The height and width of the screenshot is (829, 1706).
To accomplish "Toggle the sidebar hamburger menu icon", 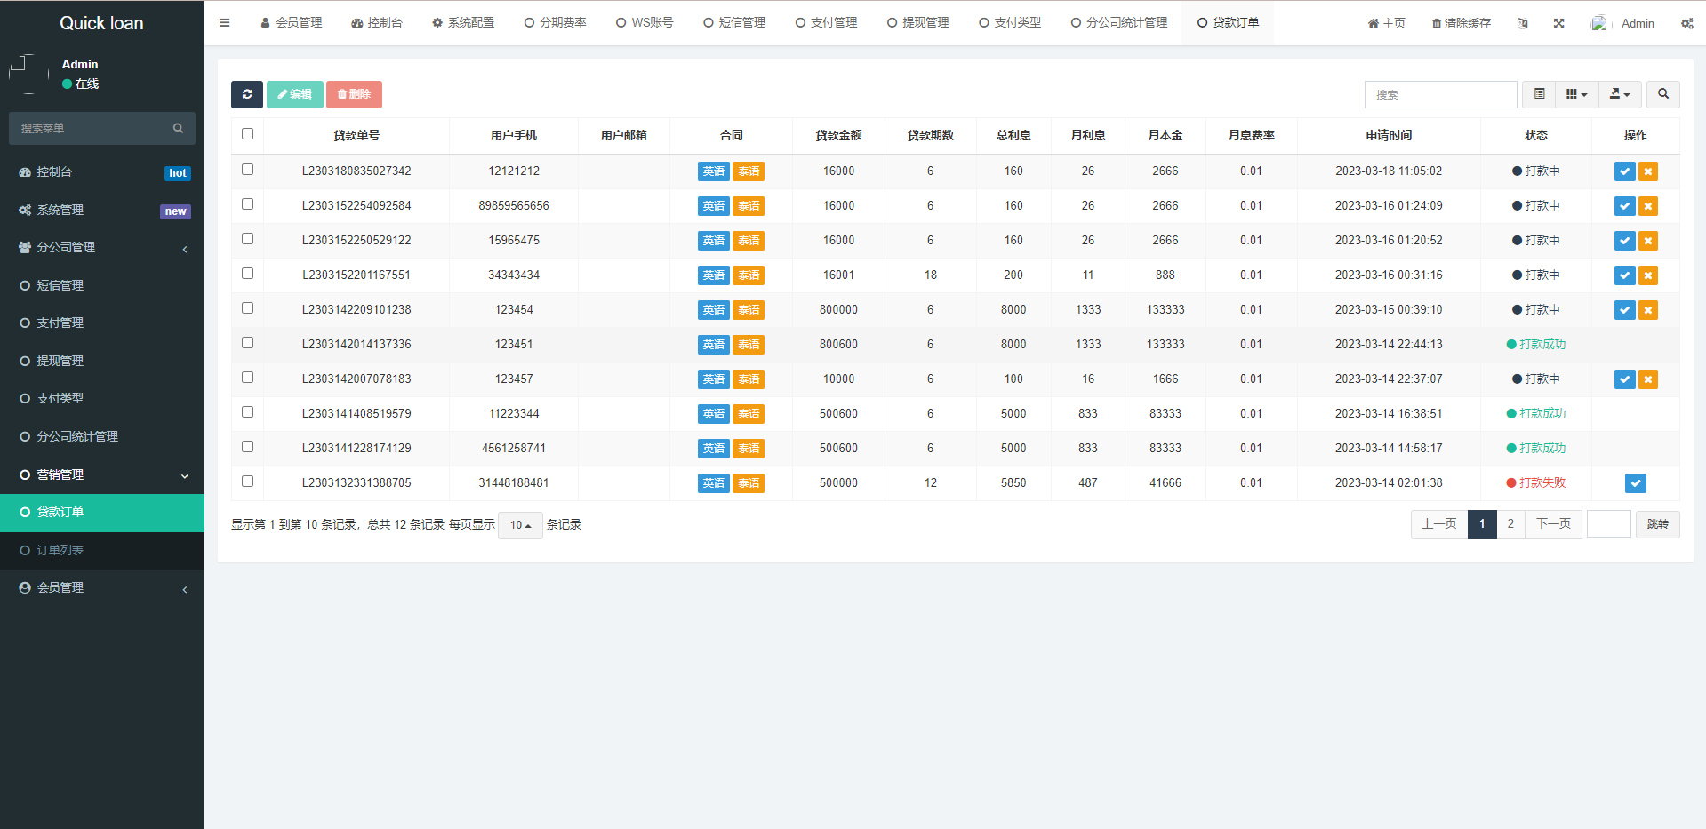I will point(225,23).
